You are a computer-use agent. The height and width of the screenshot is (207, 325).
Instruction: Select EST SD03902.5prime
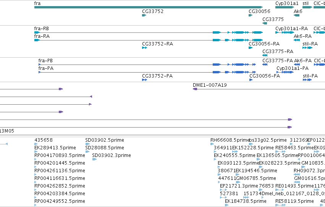point(105,140)
